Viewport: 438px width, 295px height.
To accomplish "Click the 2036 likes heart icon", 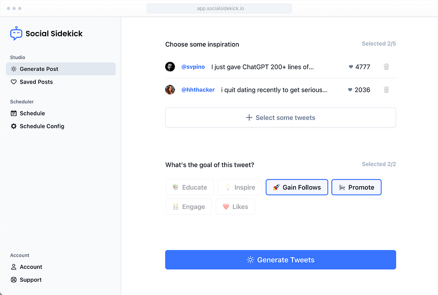I will point(350,89).
